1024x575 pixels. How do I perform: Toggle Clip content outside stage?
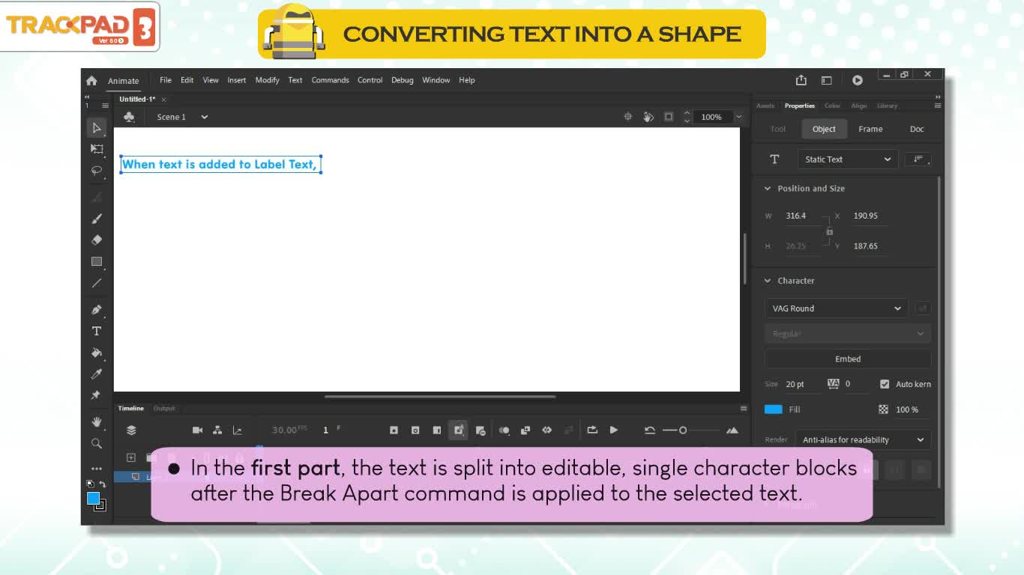coord(669,117)
